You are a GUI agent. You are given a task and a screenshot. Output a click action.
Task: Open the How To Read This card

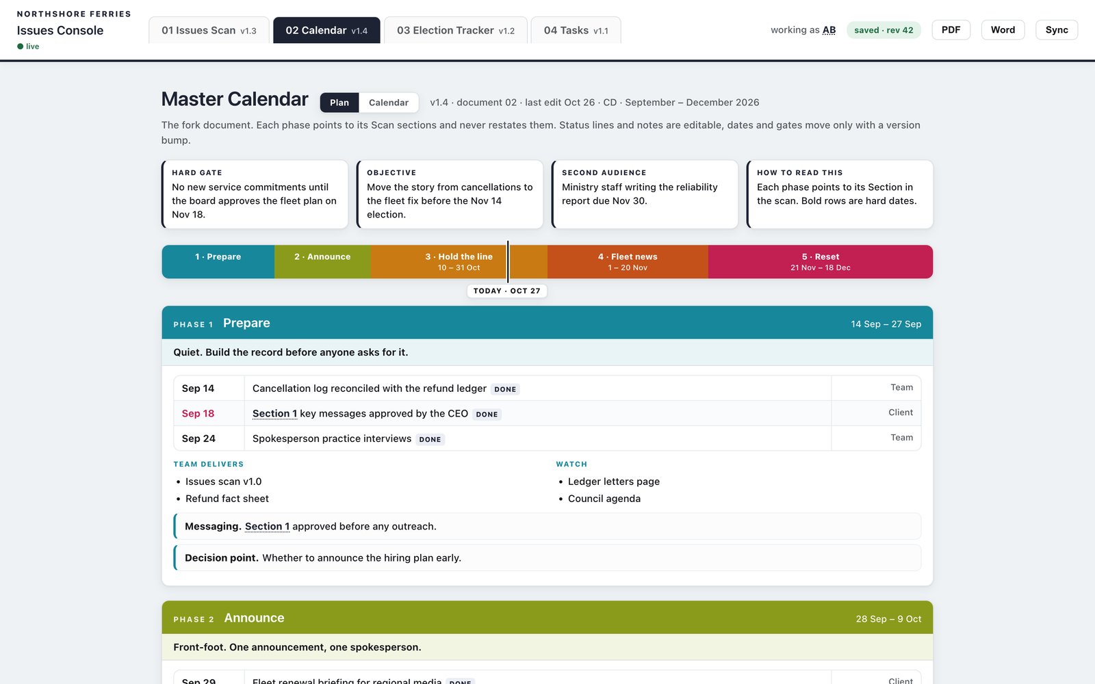(840, 194)
